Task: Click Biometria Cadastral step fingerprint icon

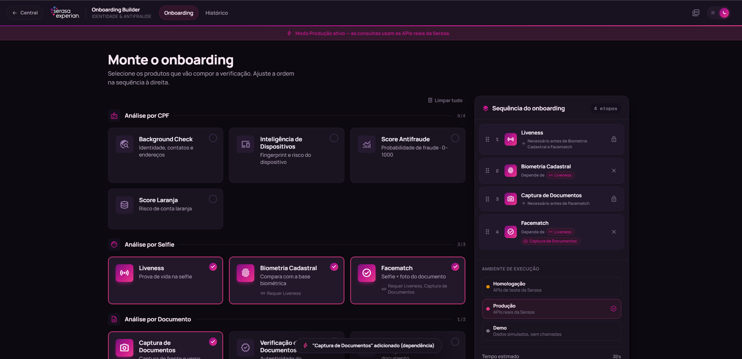Action: (511, 171)
